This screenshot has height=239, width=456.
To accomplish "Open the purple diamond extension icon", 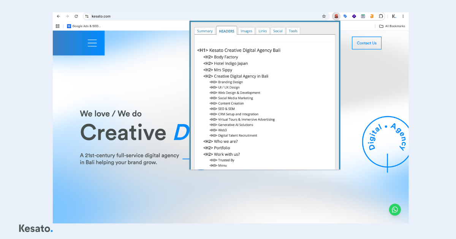I will click(x=354, y=16).
